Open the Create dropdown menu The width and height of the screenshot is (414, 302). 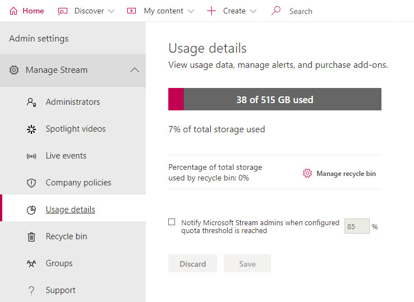[232, 11]
